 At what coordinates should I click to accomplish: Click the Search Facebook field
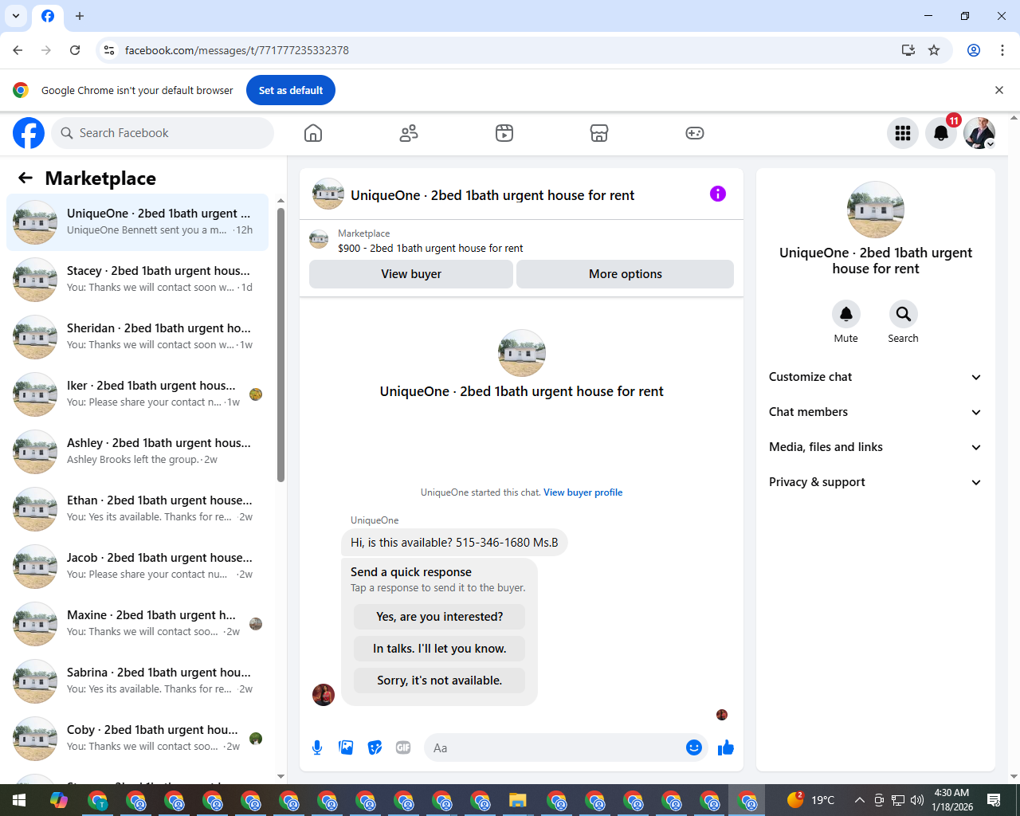coord(163,133)
